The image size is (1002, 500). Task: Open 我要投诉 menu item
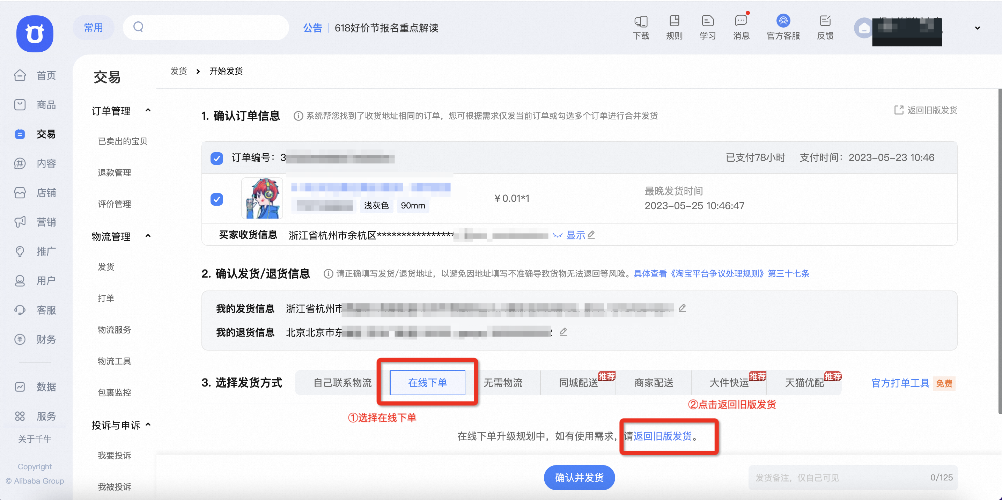click(x=115, y=456)
